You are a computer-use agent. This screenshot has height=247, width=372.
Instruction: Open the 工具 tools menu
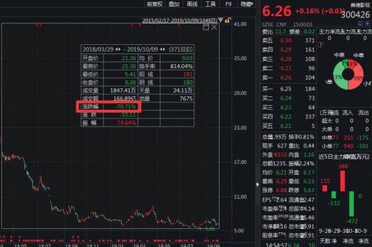click(x=210, y=4)
